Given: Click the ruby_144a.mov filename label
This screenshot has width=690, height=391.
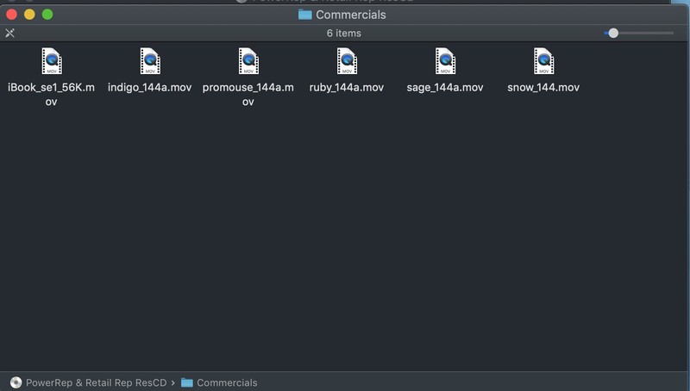Looking at the screenshot, I should [347, 88].
